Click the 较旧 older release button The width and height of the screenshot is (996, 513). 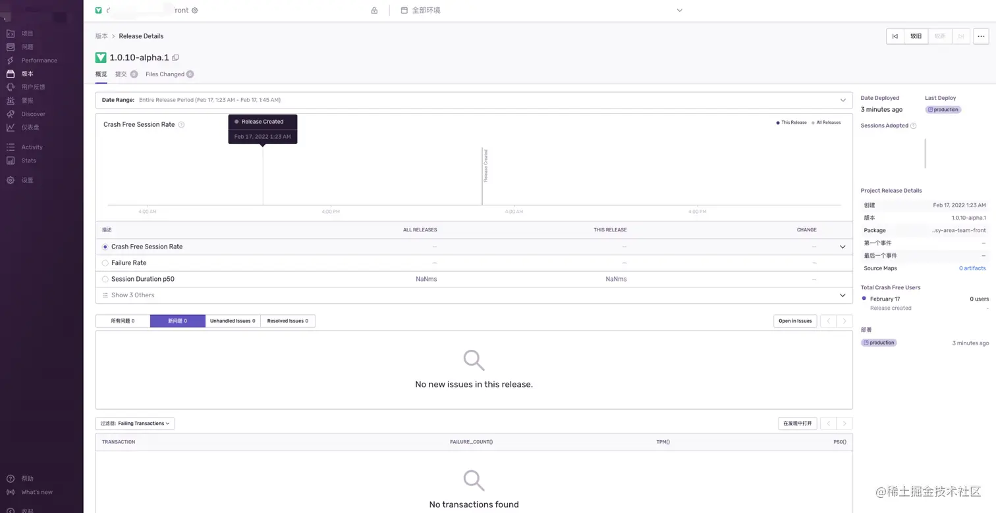pos(916,36)
